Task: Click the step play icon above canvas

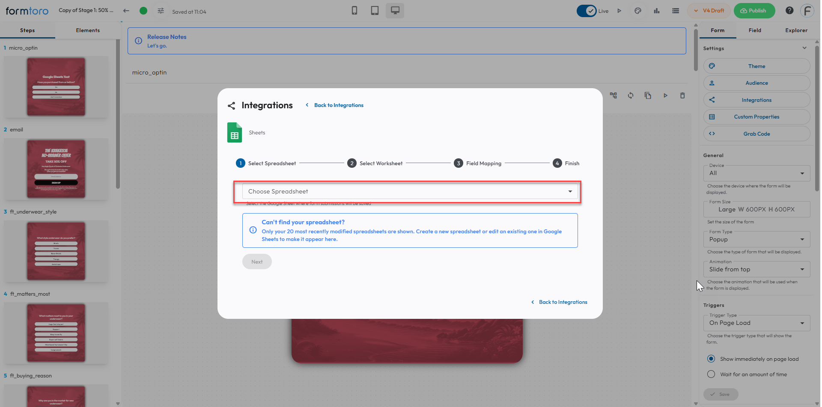Action: 665,95
